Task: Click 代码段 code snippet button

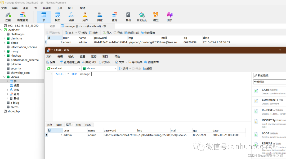Action: (105, 62)
